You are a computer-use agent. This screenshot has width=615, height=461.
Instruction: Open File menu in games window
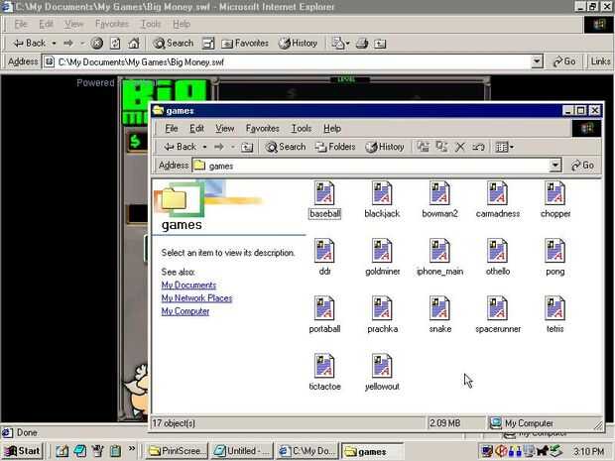coord(172,128)
